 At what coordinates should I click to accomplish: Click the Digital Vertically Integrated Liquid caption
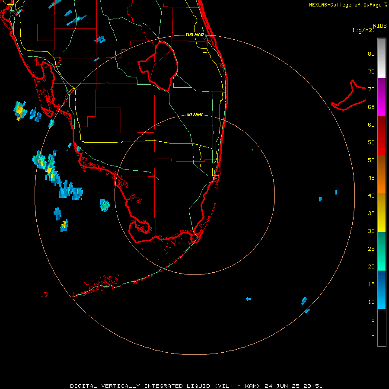[196, 386]
